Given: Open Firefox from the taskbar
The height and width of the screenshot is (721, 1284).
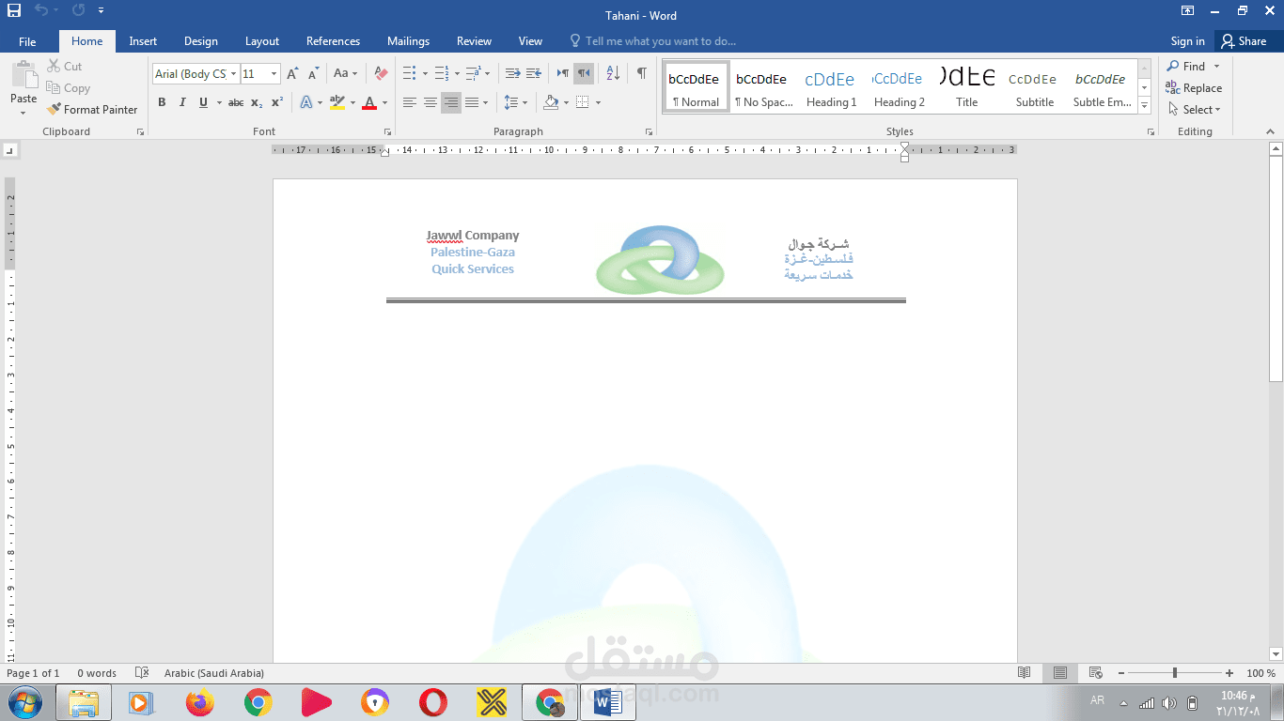Looking at the screenshot, I should click(199, 702).
